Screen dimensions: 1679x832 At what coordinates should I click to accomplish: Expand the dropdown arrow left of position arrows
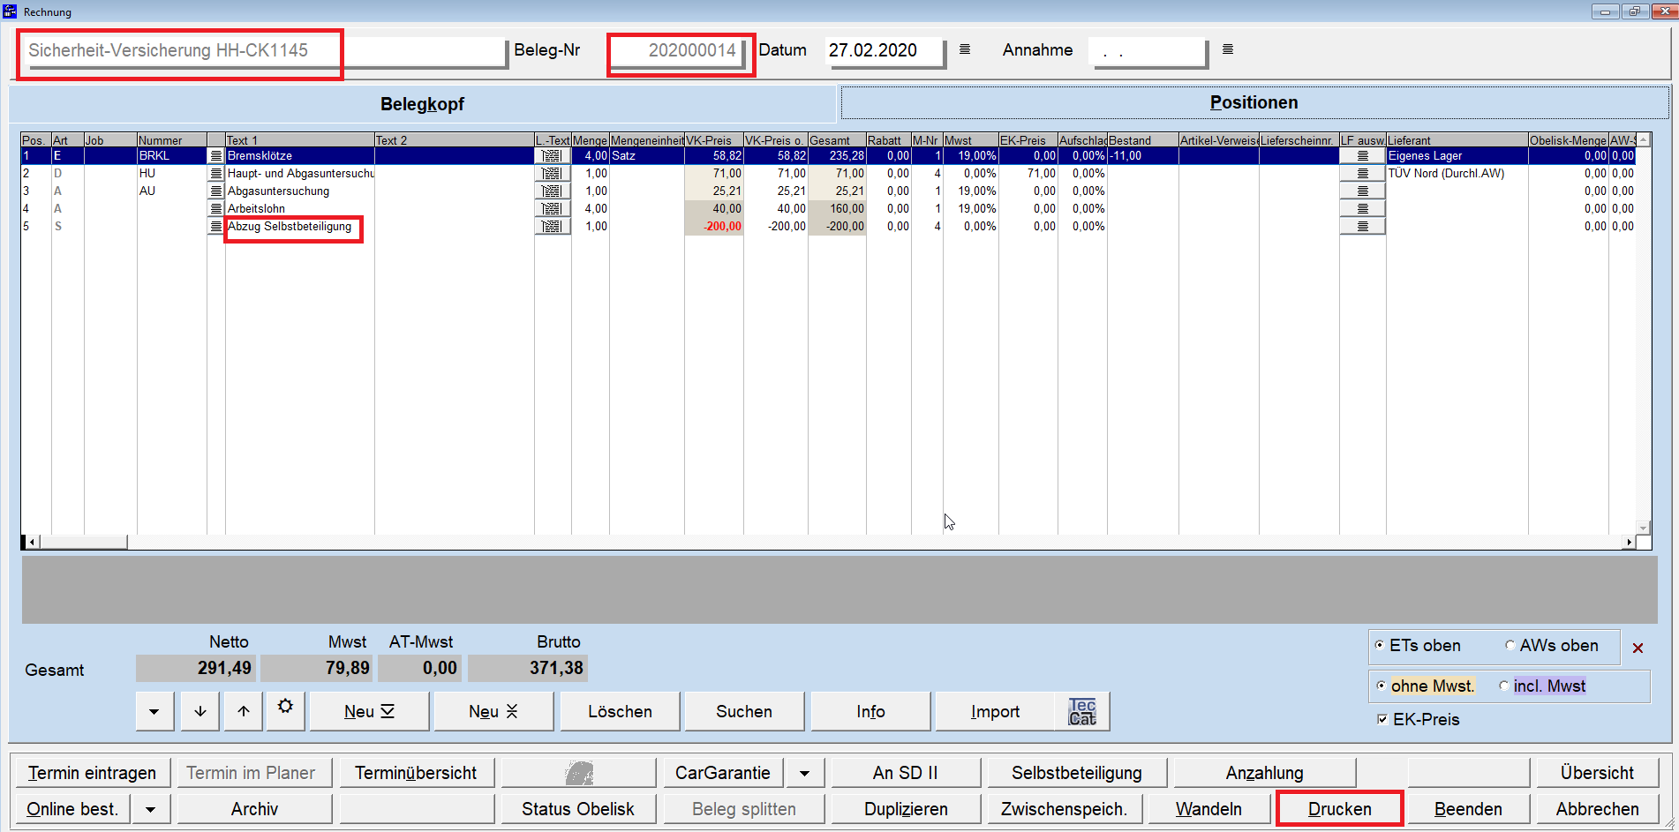[x=154, y=711]
